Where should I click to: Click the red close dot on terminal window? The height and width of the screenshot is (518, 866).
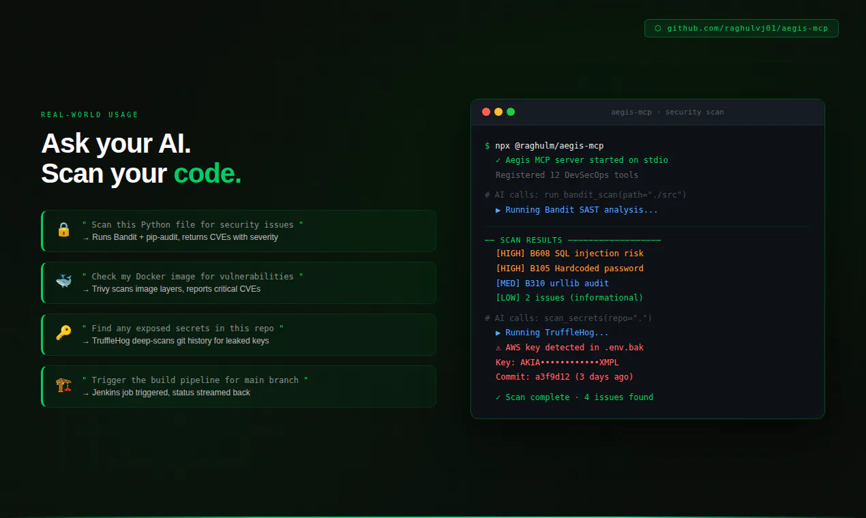coord(486,112)
